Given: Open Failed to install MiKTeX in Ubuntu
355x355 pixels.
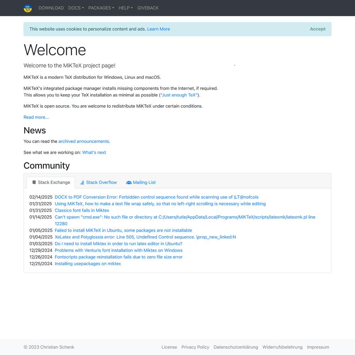Looking at the screenshot, I should [124, 230].
